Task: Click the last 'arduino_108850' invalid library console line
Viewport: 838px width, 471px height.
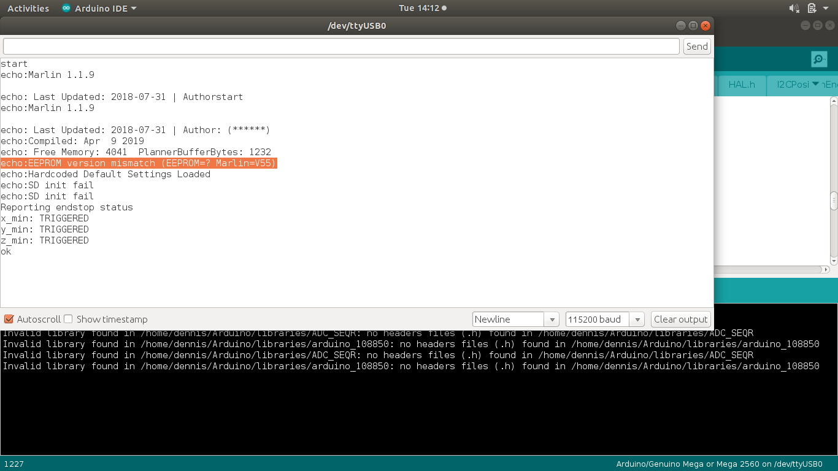Action: (411, 366)
